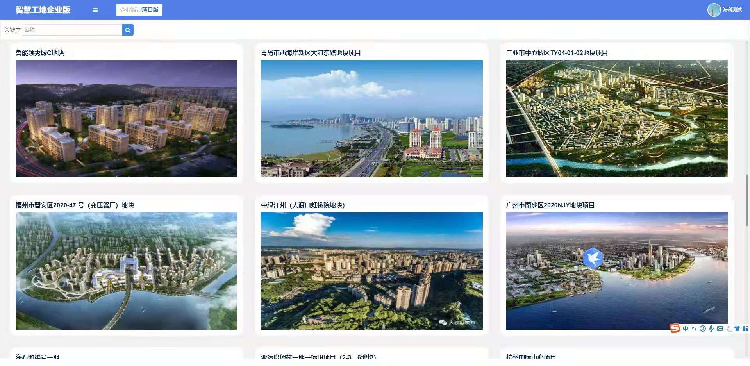The width and height of the screenshot is (750, 366).
Task: Open the 中绿江州 project image
Action: click(371, 271)
